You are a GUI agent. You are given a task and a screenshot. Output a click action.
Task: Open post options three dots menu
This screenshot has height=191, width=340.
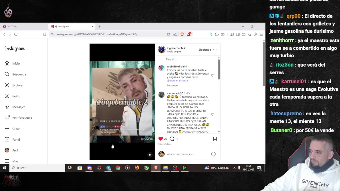[215, 50]
